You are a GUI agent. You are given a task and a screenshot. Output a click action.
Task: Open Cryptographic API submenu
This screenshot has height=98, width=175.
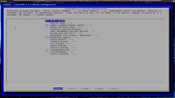click(63, 50)
